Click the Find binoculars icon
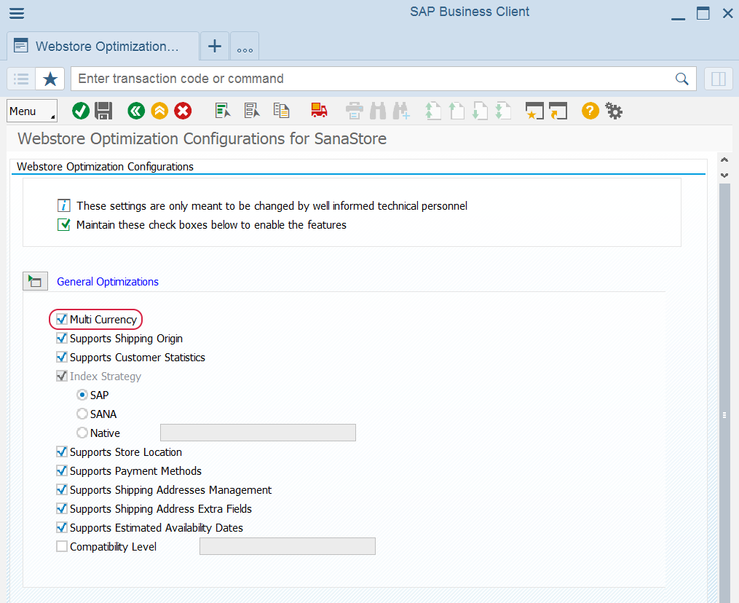 point(378,111)
